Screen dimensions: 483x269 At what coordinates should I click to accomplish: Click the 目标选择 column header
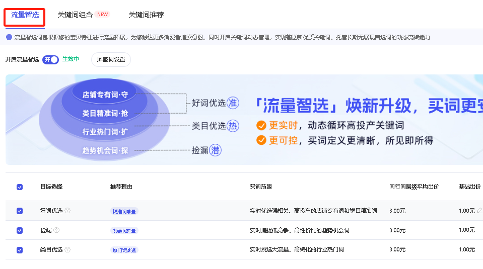[51, 187]
